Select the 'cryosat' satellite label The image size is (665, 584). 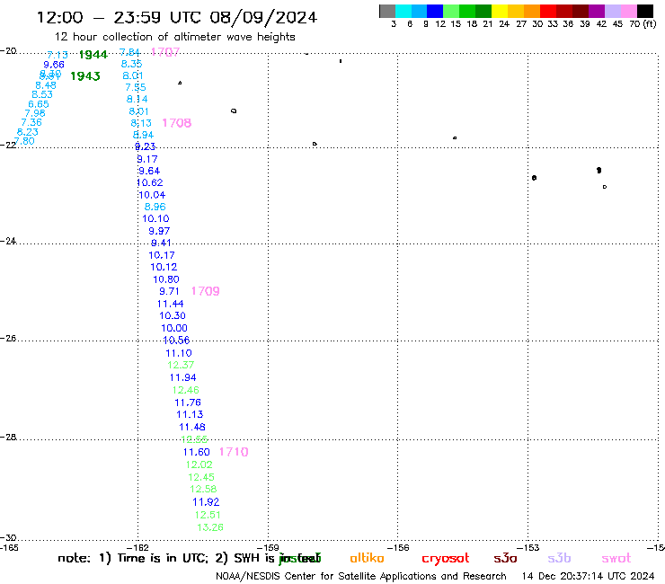446,559
